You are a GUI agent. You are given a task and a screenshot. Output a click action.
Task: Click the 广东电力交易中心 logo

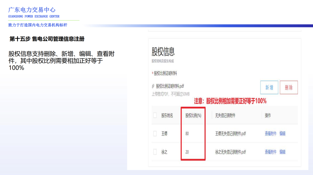32,10
